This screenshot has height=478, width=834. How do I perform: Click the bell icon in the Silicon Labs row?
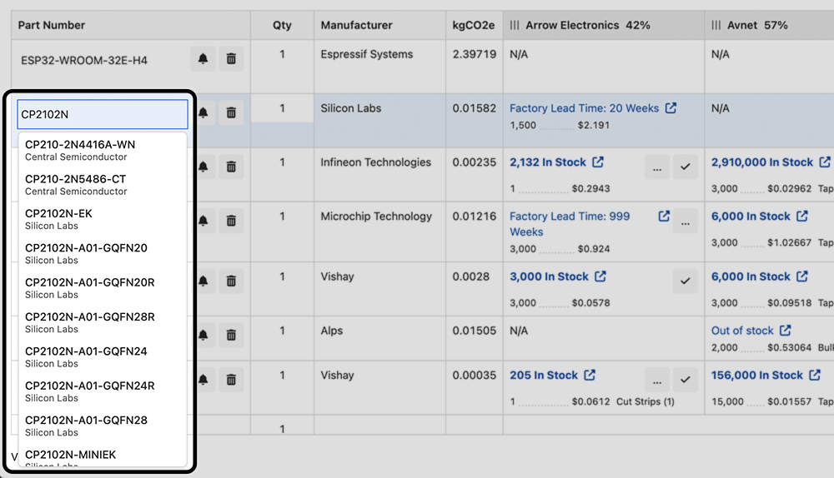(203, 112)
